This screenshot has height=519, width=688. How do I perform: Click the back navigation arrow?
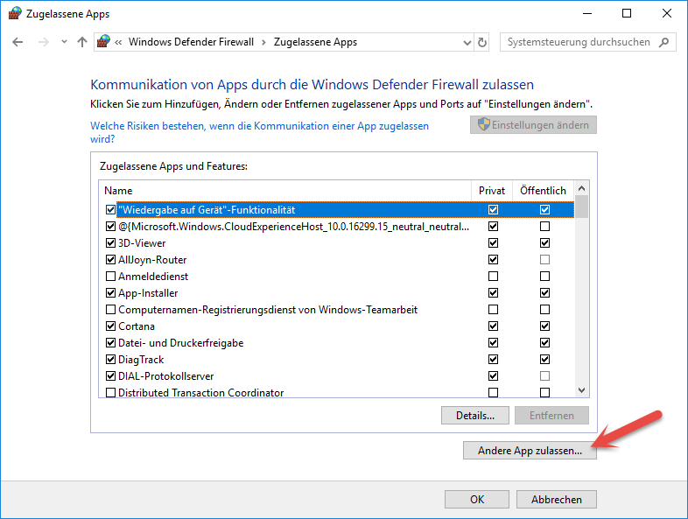click(x=18, y=42)
